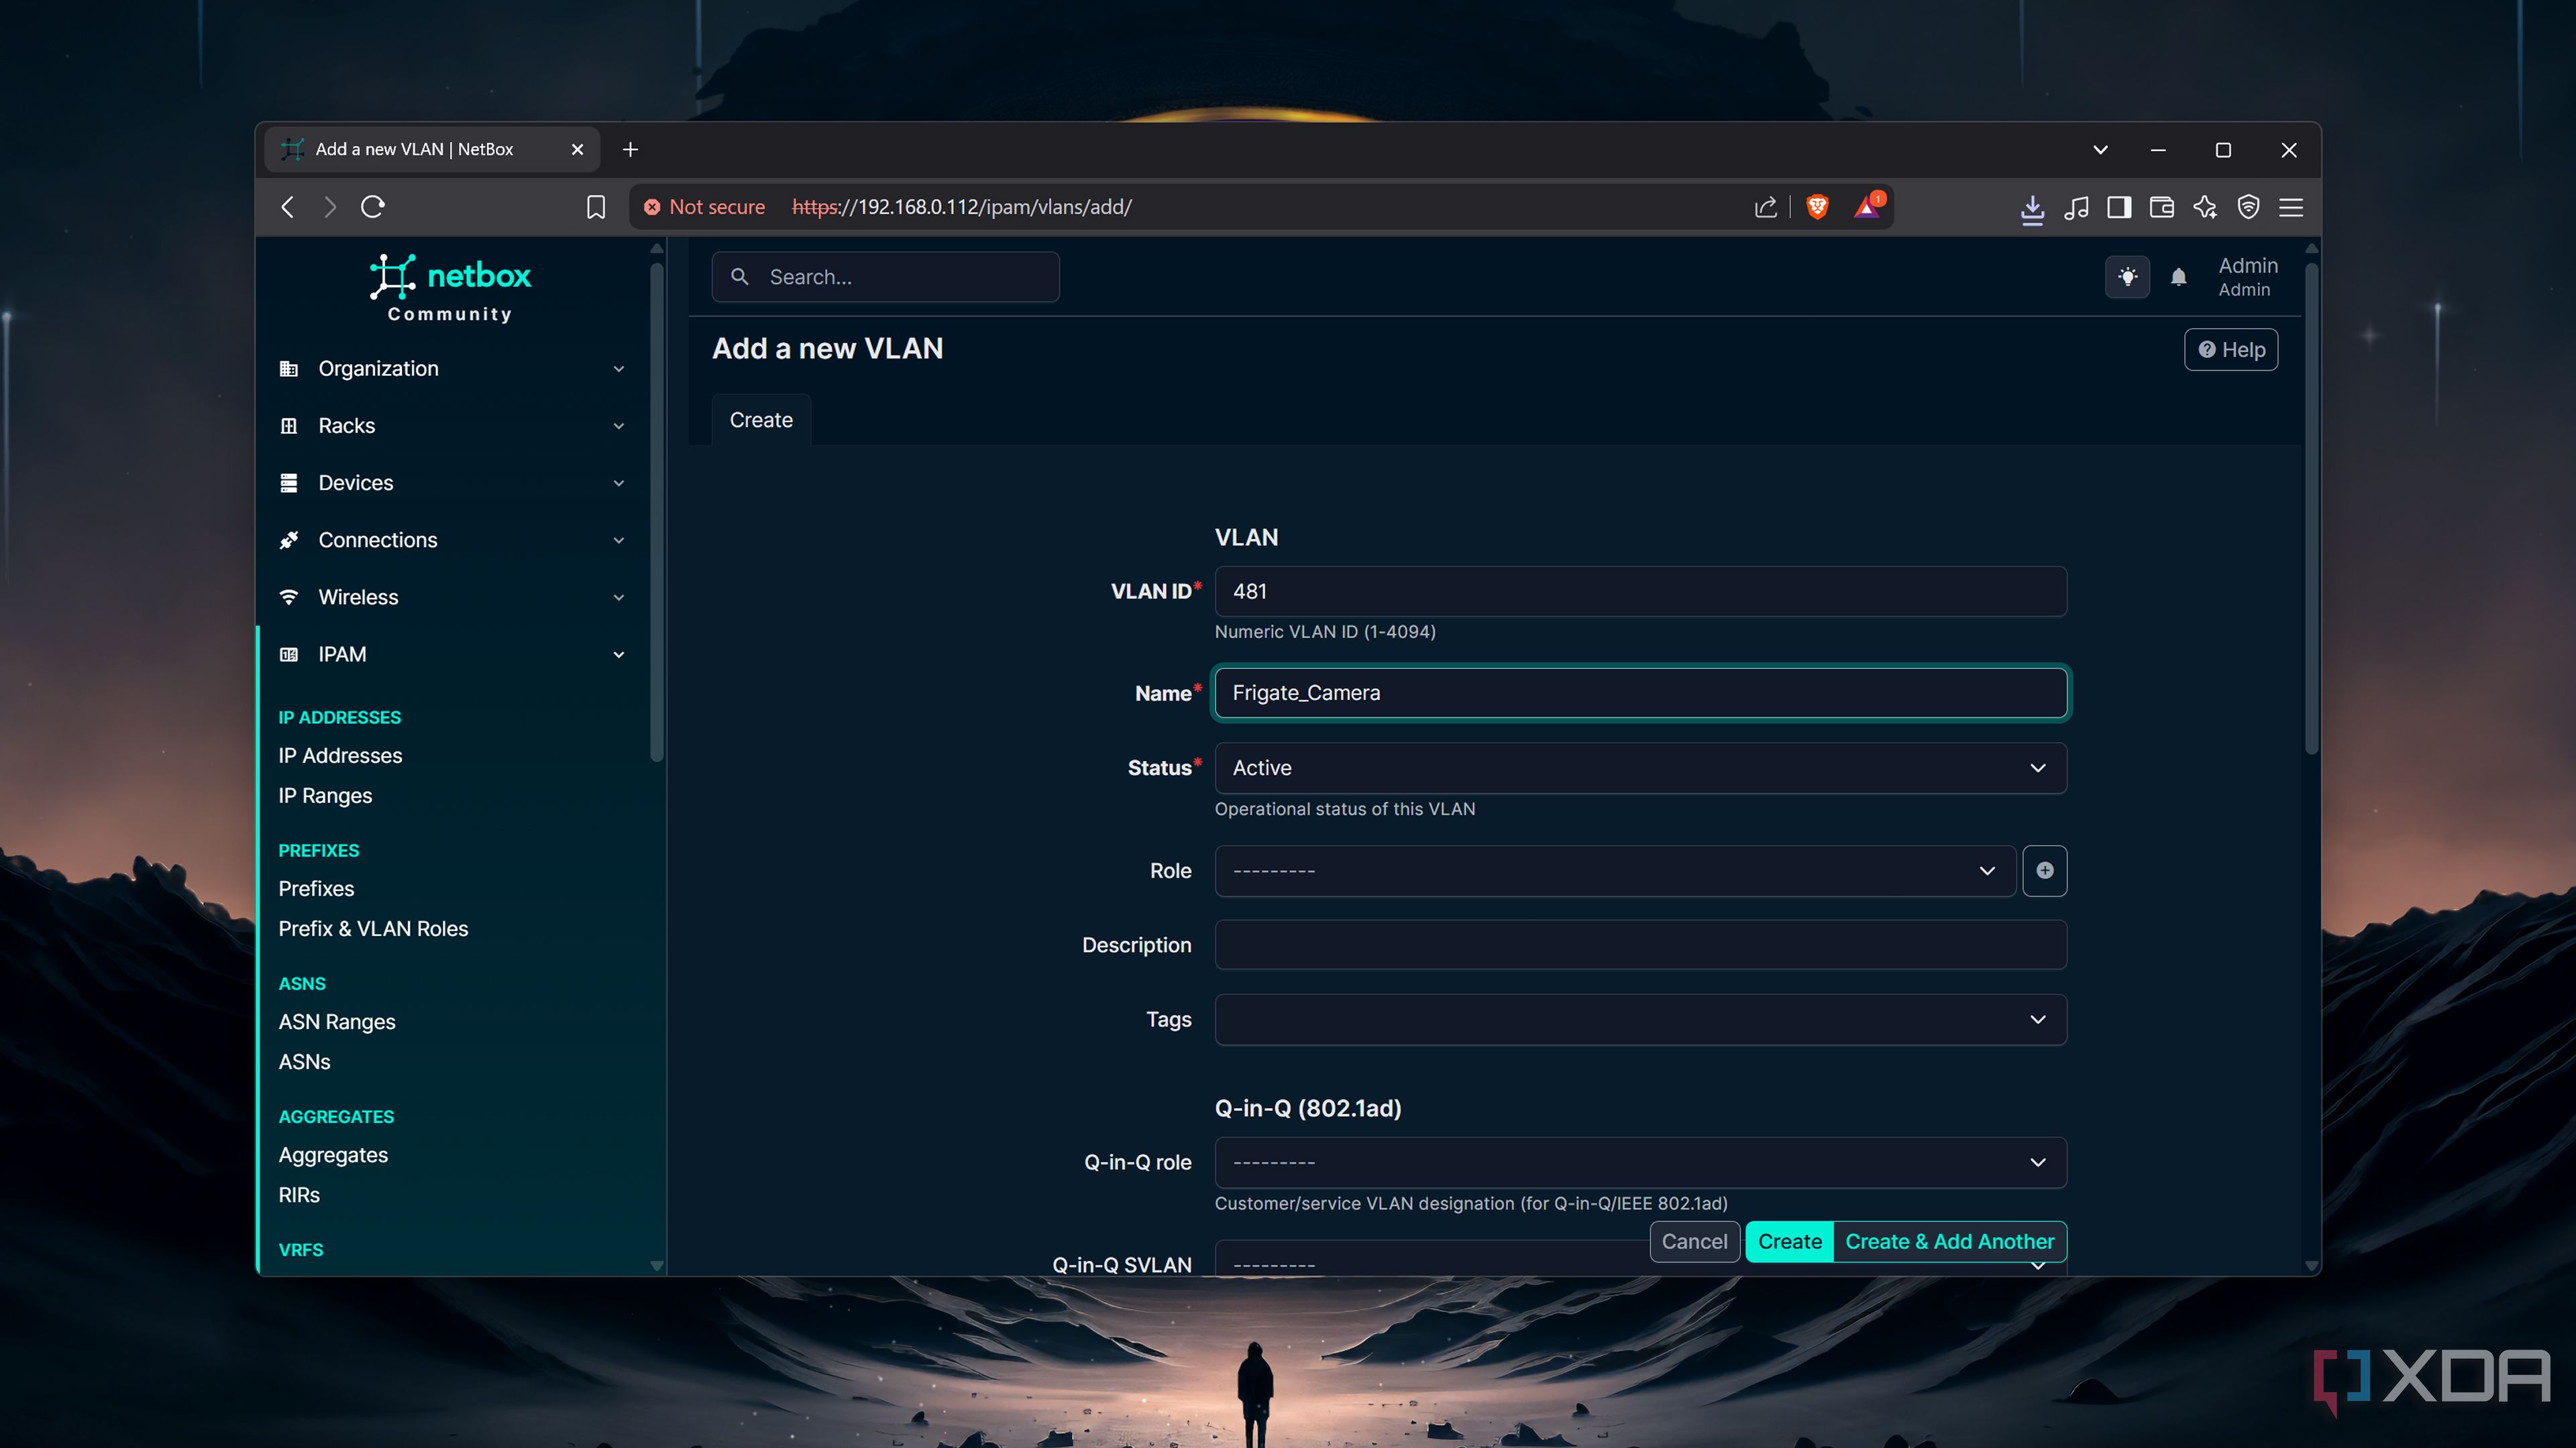Open browser downloads icon

point(2032,208)
